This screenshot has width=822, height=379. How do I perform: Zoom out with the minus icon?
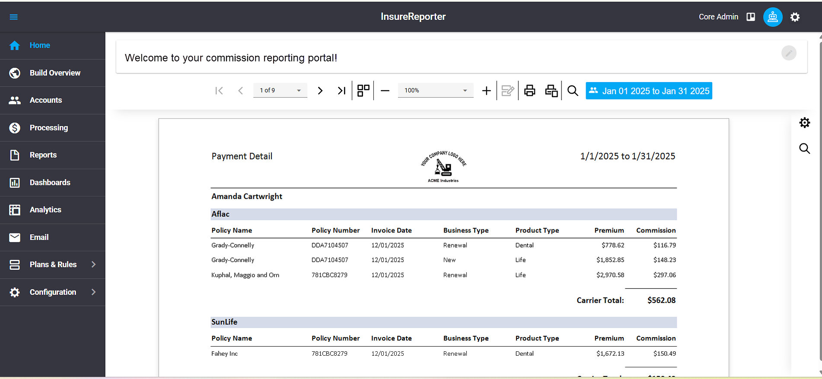click(385, 91)
